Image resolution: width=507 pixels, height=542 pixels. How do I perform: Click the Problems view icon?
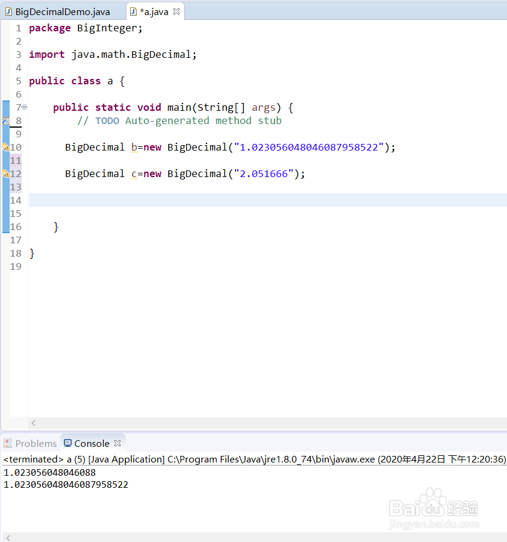[8, 443]
